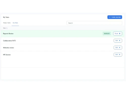Start the Websites review task
This screenshot has height=94, width=126.
point(118,48)
